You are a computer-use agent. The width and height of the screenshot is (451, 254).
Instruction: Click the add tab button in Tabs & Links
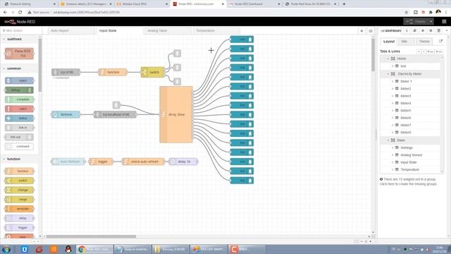[x=431, y=52]
